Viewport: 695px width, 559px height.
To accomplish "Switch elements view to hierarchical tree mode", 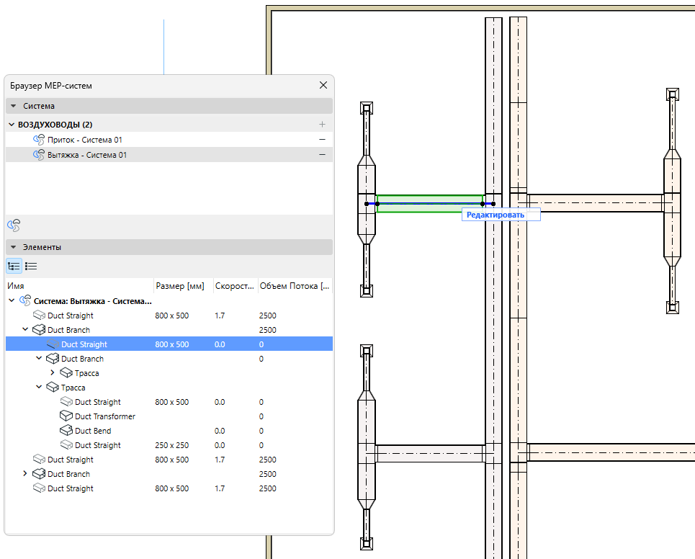I will click(14, 266).
